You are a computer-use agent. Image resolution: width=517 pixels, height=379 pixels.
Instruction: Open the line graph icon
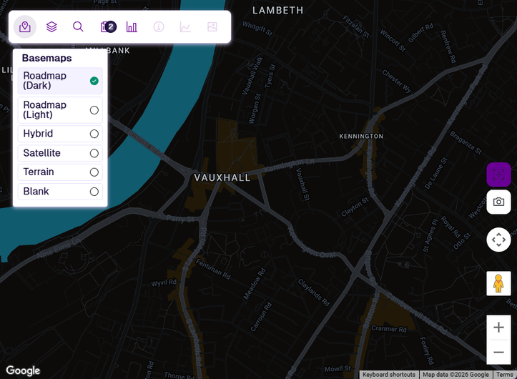[185, 26]
